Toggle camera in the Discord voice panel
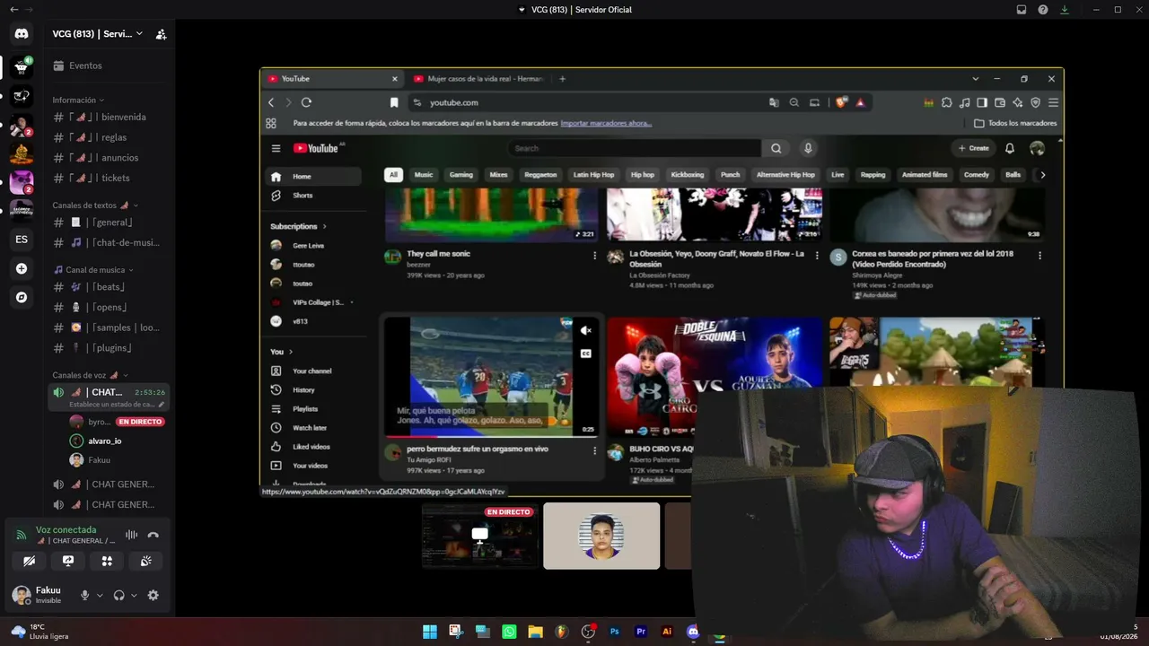 click(x=30, y=561)
